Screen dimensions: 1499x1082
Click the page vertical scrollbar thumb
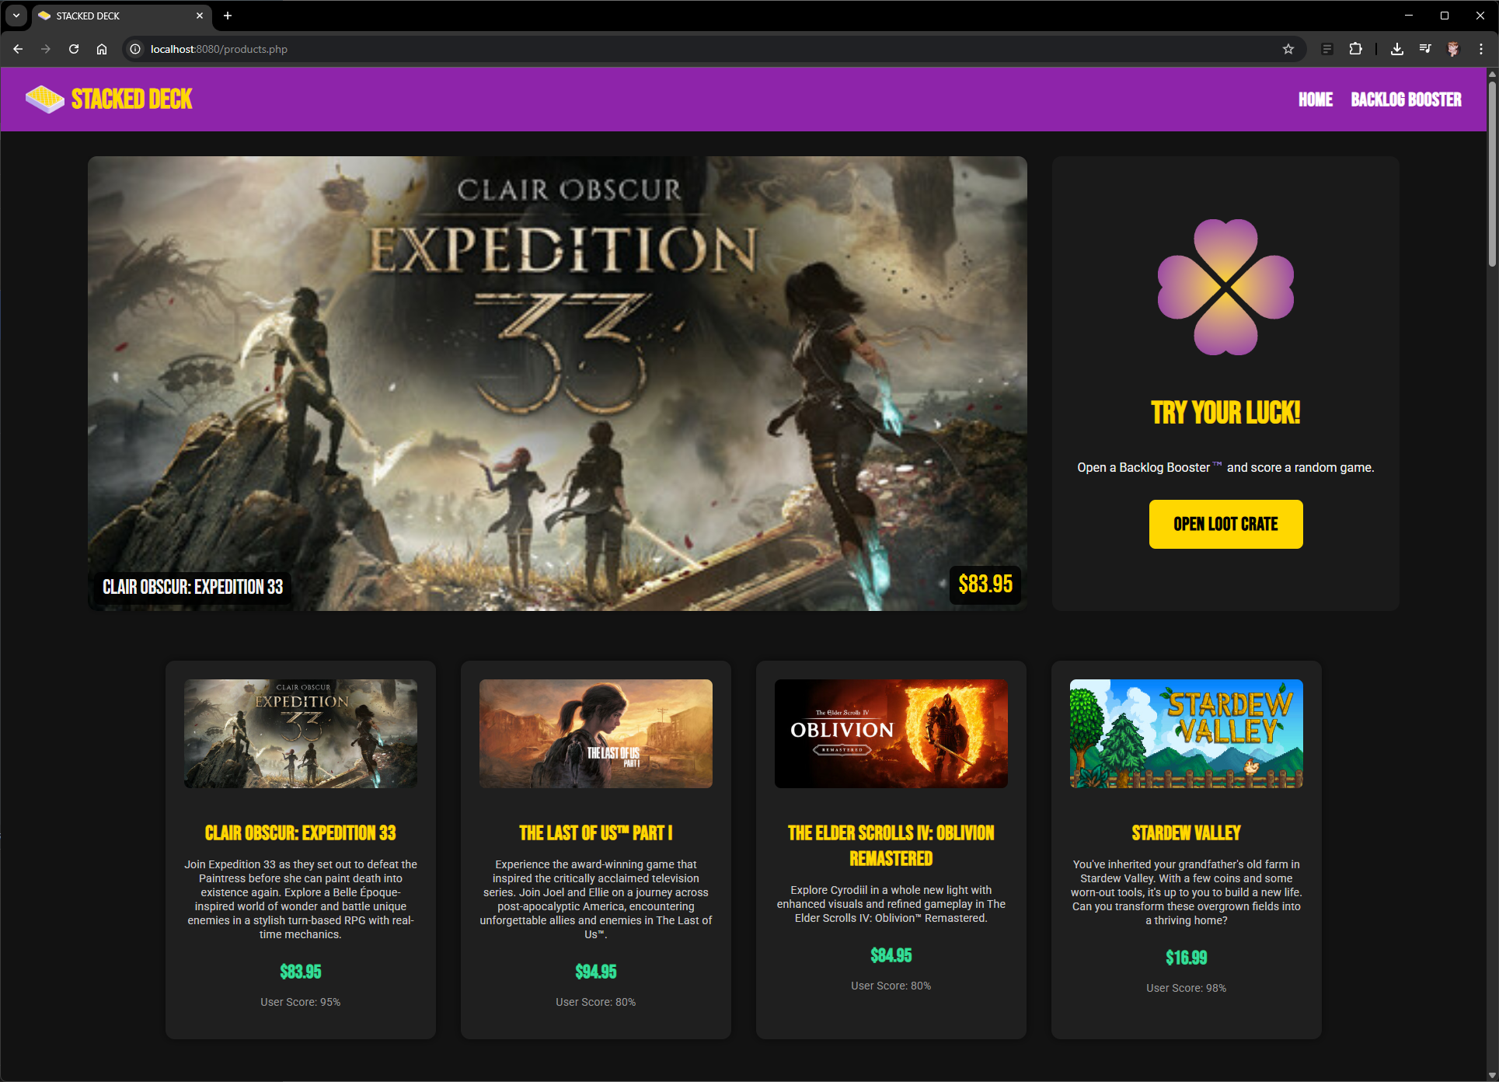click(1492, 173)
